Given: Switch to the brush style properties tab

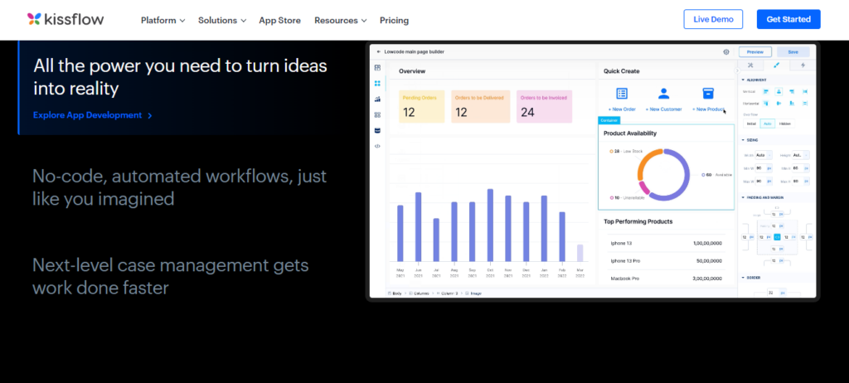Looking at the screenshot, I should 776,65.
